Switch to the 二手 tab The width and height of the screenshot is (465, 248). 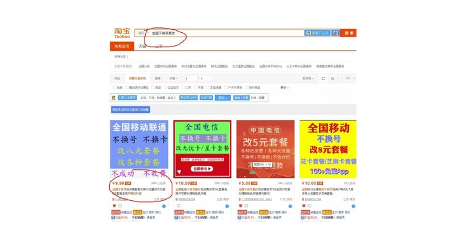pos(159,46)
